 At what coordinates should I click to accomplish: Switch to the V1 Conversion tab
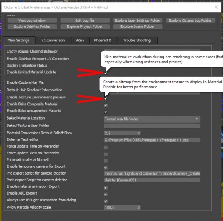pos(53,40)
